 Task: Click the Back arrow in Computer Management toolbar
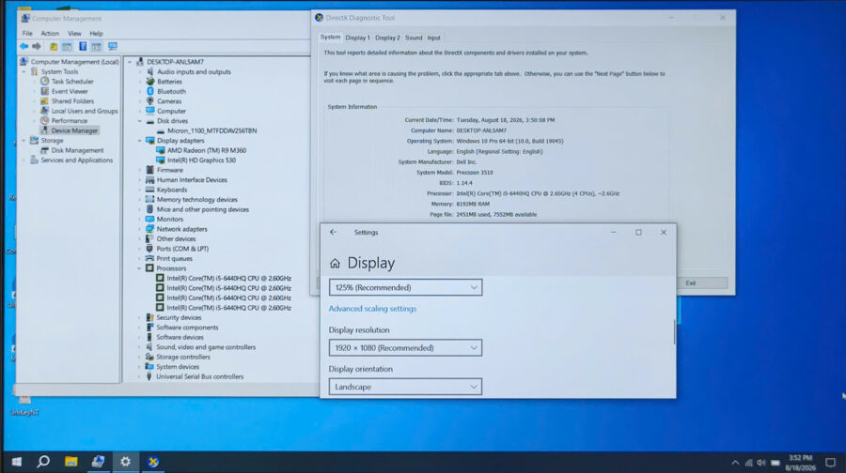pos(23,46)
